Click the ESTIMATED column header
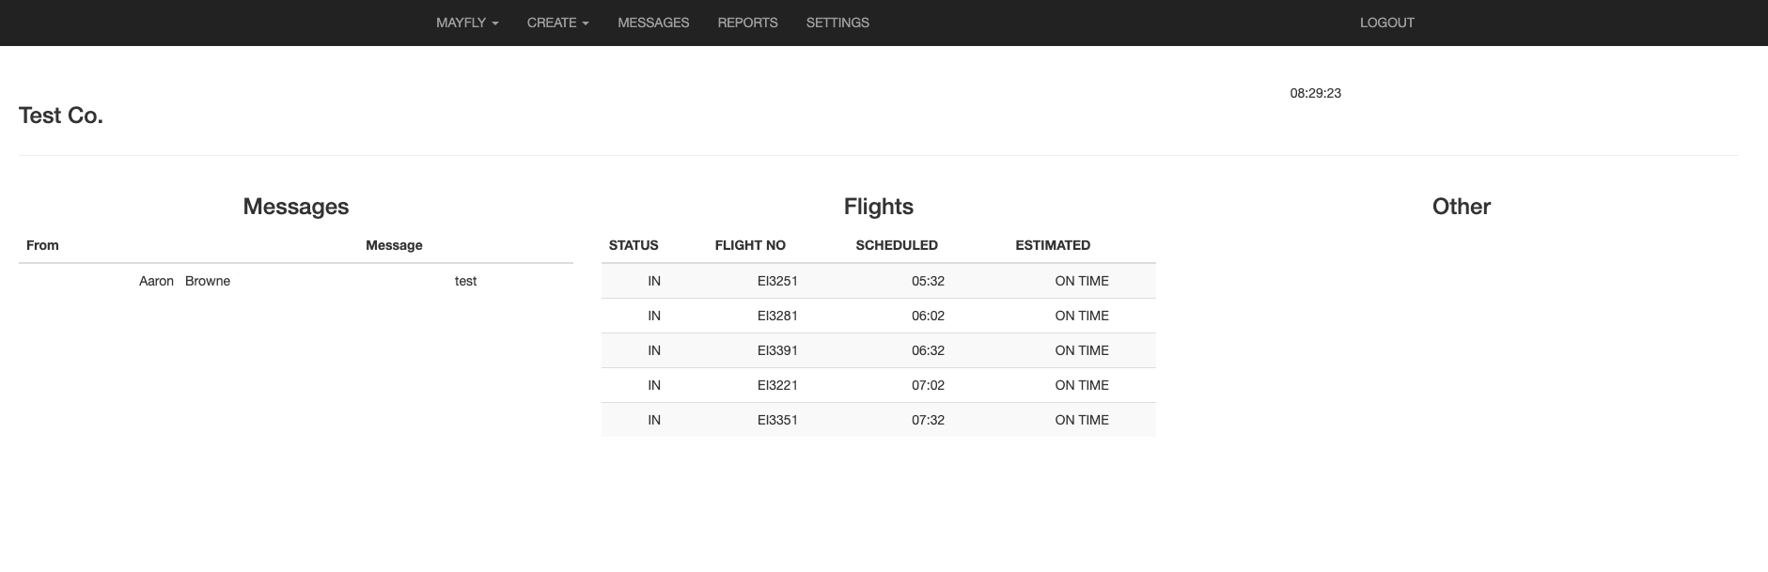Image resolution: width=1768 pixels, height=572 pixels. [1053, 245]
